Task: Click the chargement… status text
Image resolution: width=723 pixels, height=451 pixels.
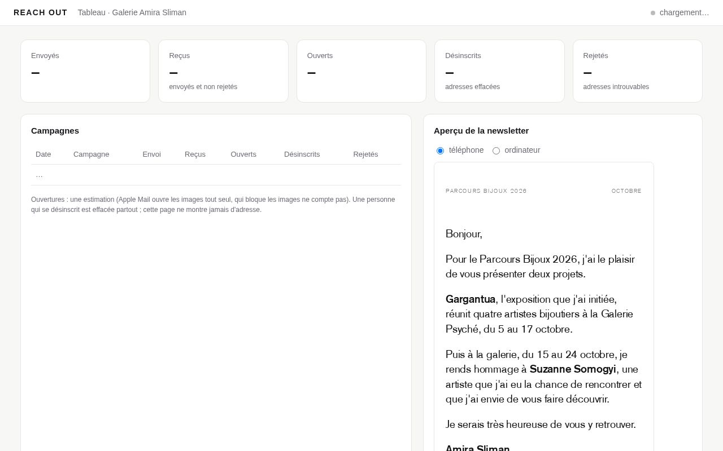Action: click(684, 12)
